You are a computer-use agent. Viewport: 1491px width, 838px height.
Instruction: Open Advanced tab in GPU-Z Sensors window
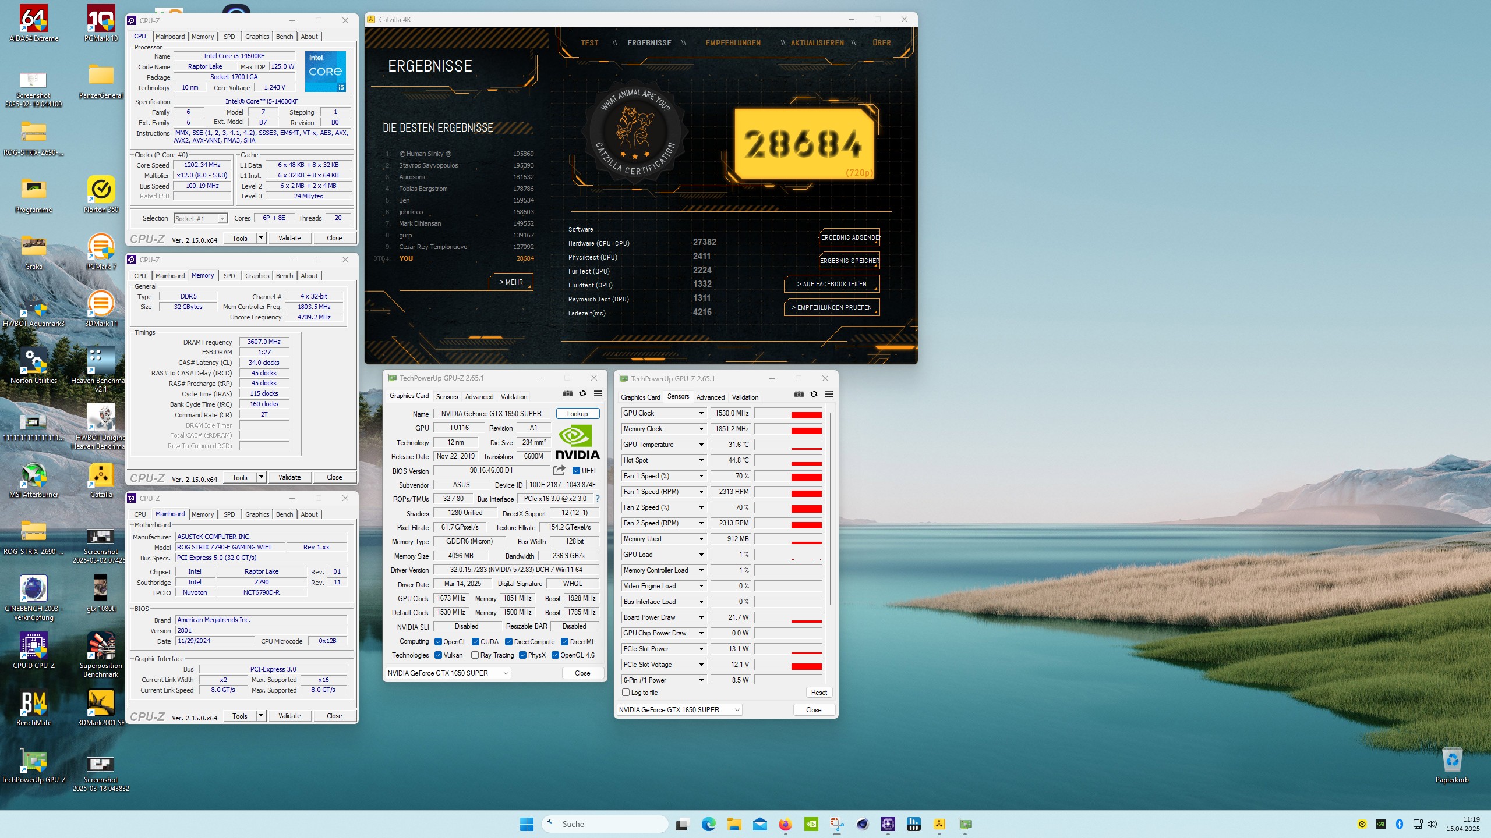(711, 397)
